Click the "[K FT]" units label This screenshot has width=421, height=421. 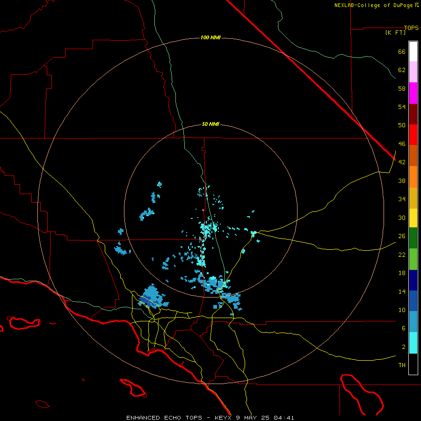click(395, 32)
